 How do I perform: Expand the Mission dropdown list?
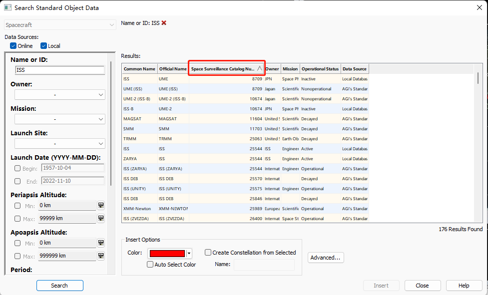(x=59, y=119)
